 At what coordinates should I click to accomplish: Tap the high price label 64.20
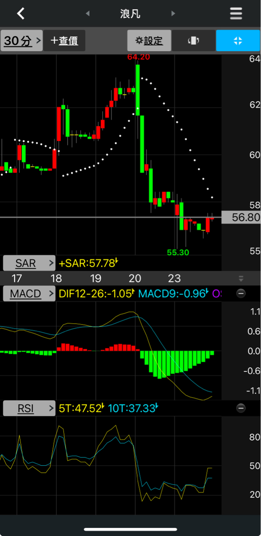click(139, 57)
